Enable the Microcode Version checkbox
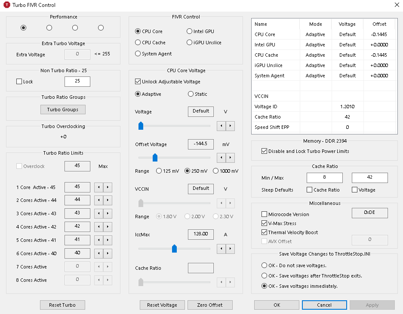The image size is (403, 314). pos(265,214)
